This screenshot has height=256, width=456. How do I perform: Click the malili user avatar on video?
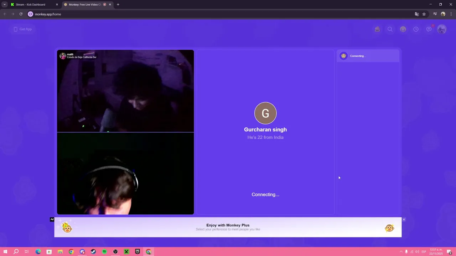pyautogui.click(x=63, y=56)
